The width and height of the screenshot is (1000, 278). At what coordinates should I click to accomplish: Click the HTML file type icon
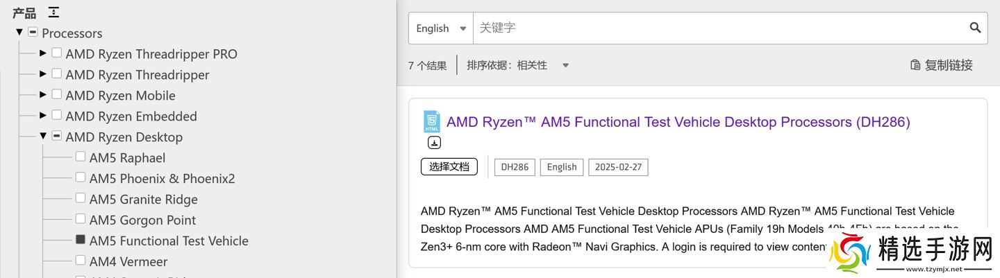(x=432, y=122)
